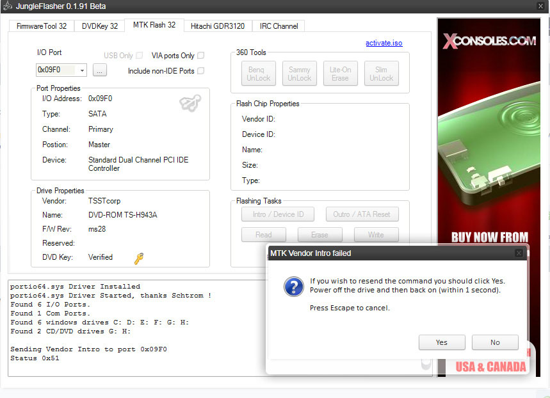Click the Intro / Device ID button
Image resolution: width=550 pixels, height=398 pixels.
(x=278, y=214)
